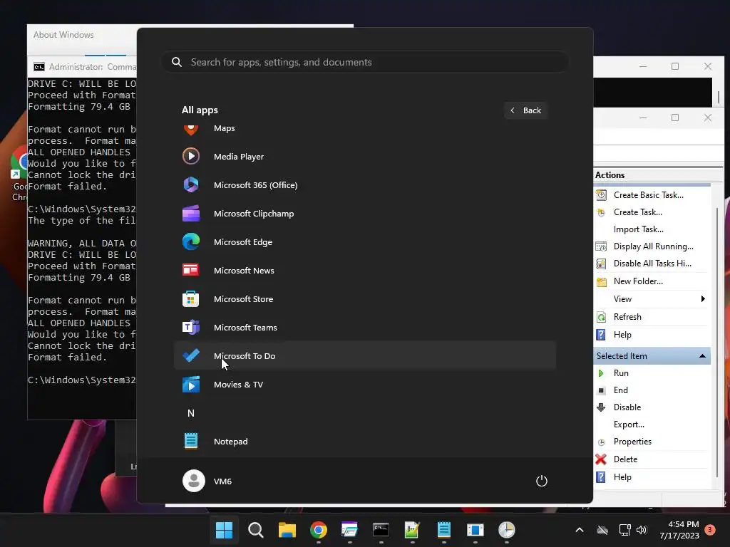Open network status tray icon
730x547 pixels.
624,530
